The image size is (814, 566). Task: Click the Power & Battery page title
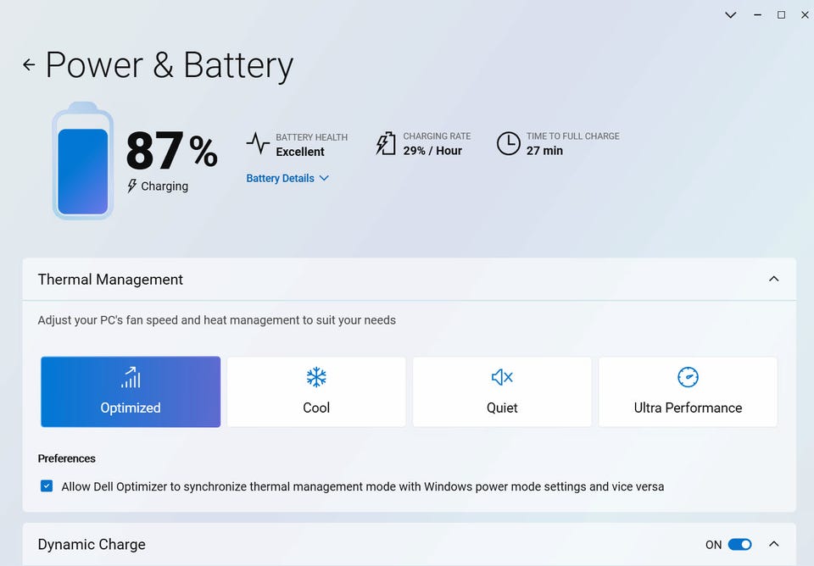coord(170,65)
